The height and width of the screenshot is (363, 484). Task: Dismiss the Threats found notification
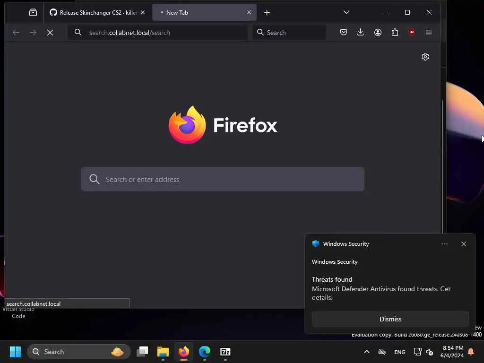pos(390,319)
